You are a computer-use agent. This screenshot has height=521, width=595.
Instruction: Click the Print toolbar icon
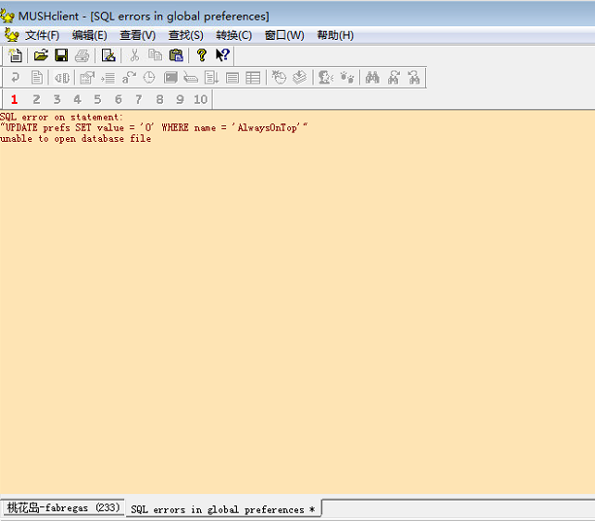point(82,55)
